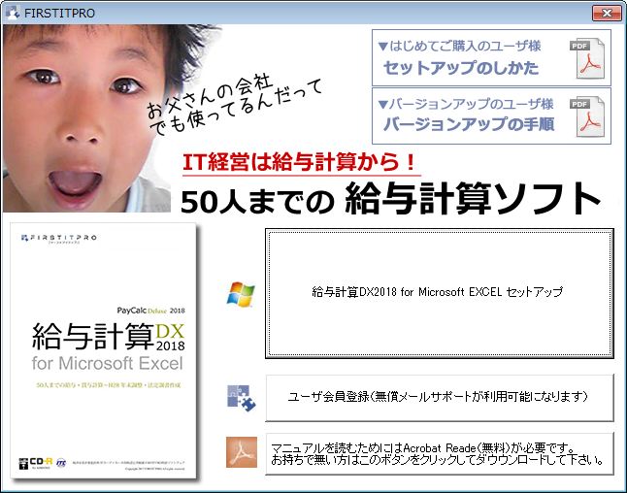Click the PDF icon beside バージョンアップの手順
Viewport: 627px width, 493px height.
tap(587, 116)
